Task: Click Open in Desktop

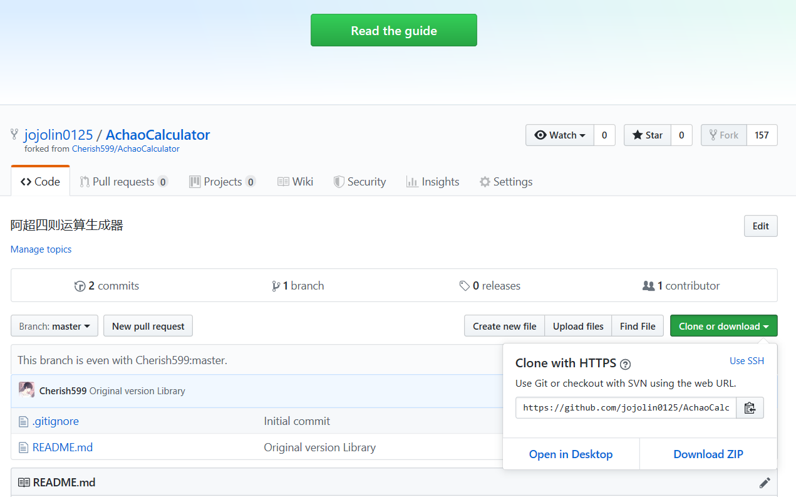Action: pyautogui.click(x=571, y=454)
